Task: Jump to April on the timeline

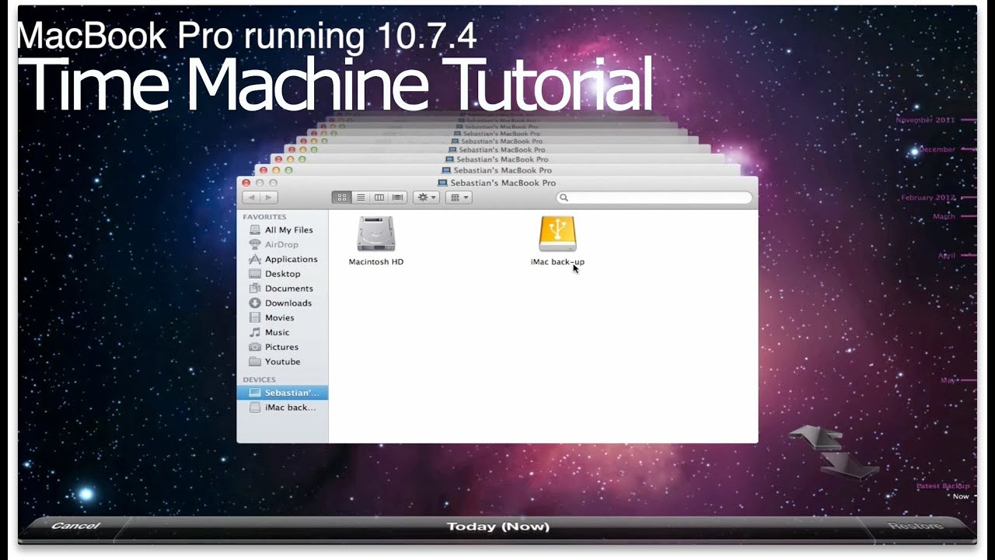Action: pos(946,255)
